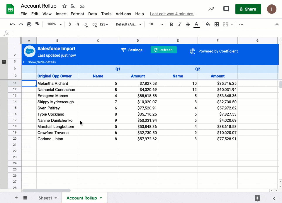Switch to the Sheet1 tab
This screenshot has width=282, height=203.
45,198
